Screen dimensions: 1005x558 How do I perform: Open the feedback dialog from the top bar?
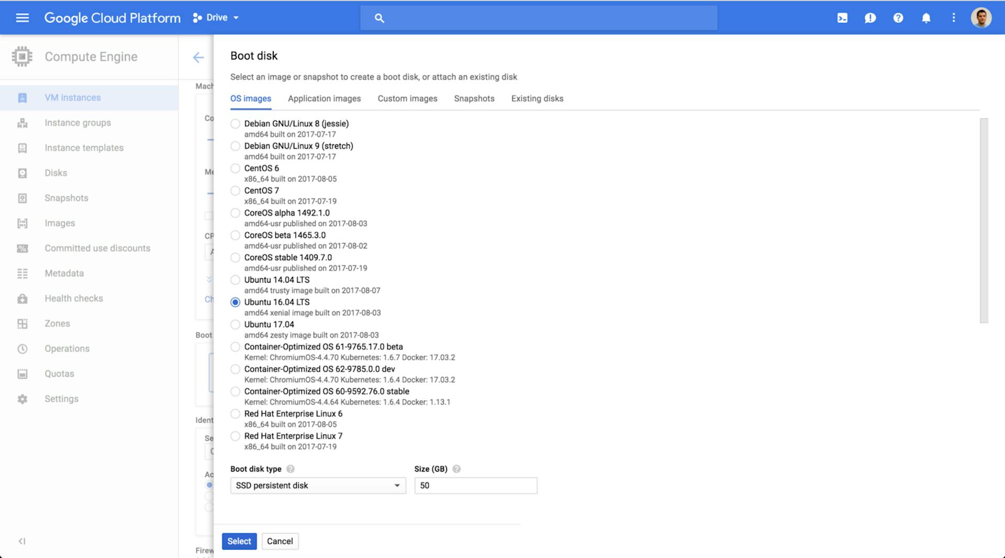click(870, 17)
